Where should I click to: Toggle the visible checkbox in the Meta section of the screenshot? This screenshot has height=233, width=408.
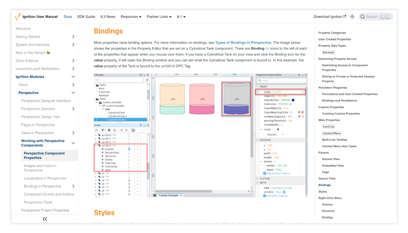pyautogui.click(x=284, y=192)
